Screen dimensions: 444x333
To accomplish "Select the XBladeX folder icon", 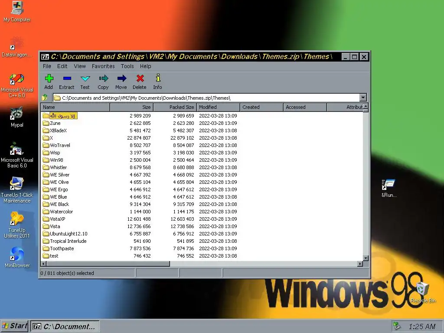I will pyautogui.click(x=46, y=131).
